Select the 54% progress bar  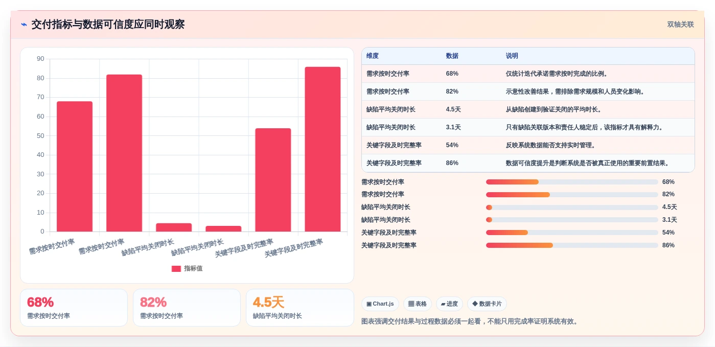(572, 233)
